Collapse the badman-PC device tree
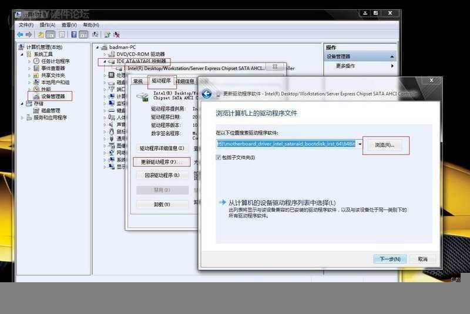Viewport: 470px width, 314px height. (98, 48)
